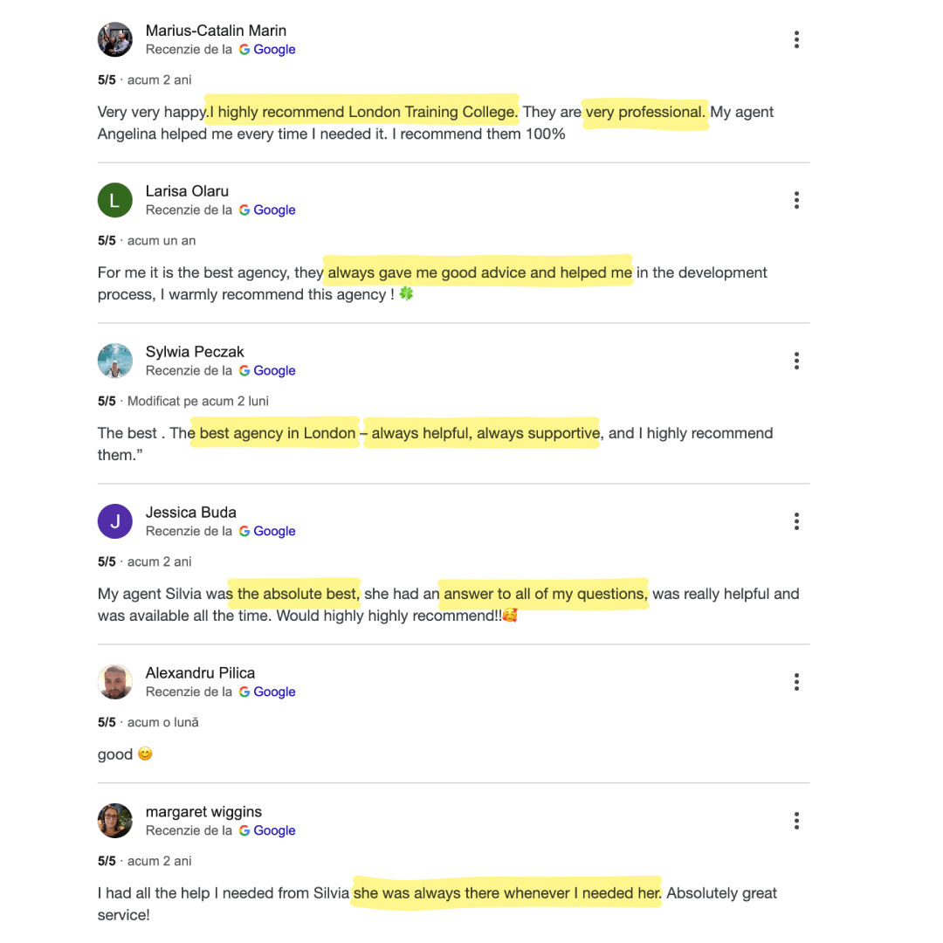943x943 pixels.
Task: Open the more options menu for Sylwia Peczak's review
Action: (x=796, y=361)
